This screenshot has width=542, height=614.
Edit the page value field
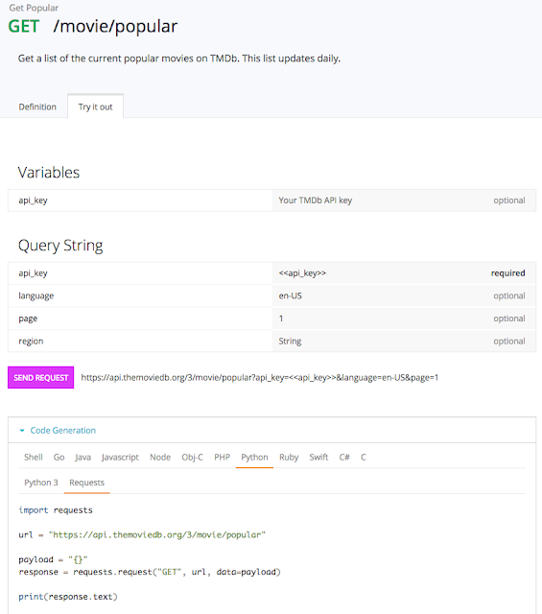(x=404, y=319)
